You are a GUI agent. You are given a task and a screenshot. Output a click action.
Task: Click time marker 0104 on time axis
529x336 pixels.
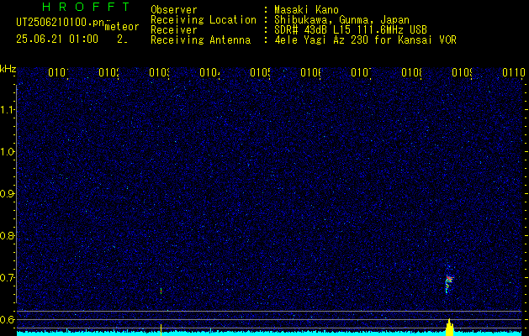pyautogui.click(x=209, y=72)
